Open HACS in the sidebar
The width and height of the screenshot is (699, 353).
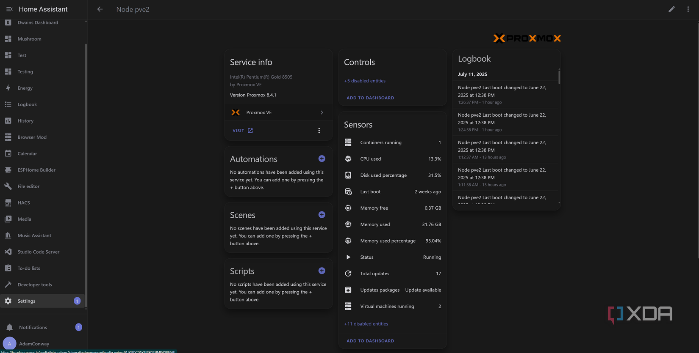pyautogui.click(x=42, y=202)
